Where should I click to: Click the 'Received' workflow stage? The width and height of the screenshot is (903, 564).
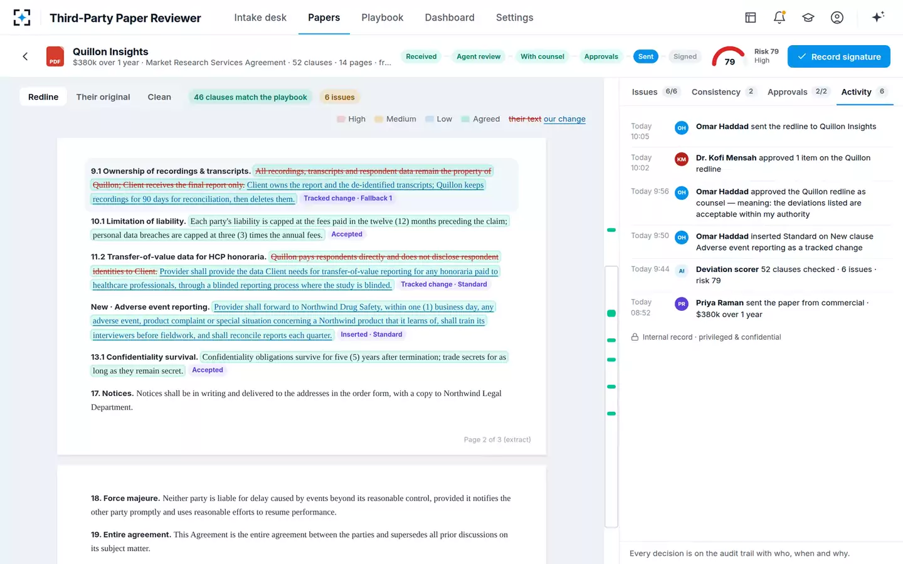(x=421, y=56)
